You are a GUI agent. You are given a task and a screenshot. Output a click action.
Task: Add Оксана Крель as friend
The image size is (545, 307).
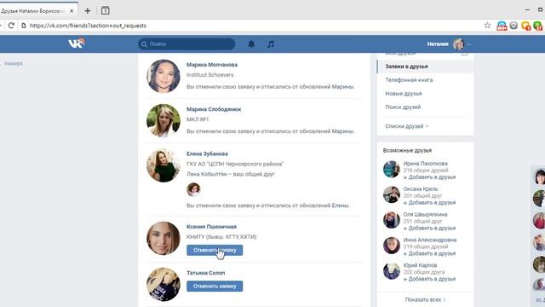(429, 203)
